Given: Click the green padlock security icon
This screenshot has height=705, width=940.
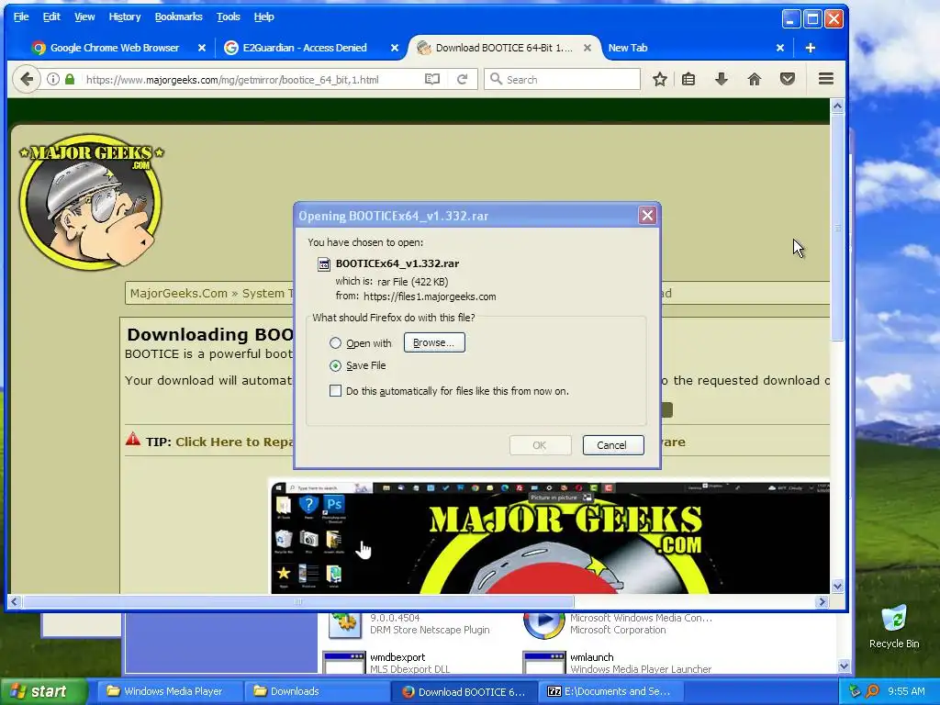Looking at the screenshot, I should click(70, 79).
